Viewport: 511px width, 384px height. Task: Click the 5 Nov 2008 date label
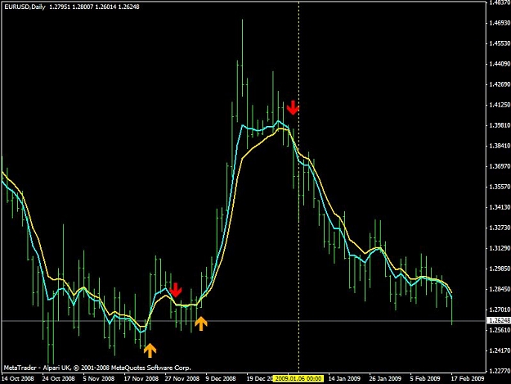99,378
